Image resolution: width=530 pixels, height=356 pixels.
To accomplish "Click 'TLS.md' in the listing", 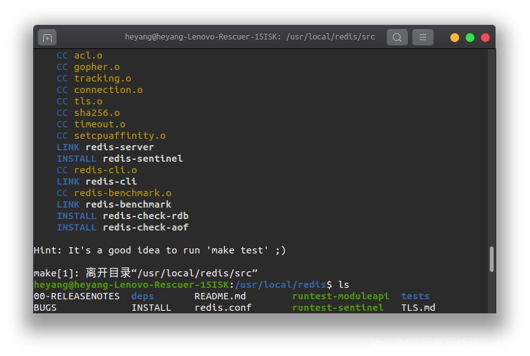I will 418,308.
